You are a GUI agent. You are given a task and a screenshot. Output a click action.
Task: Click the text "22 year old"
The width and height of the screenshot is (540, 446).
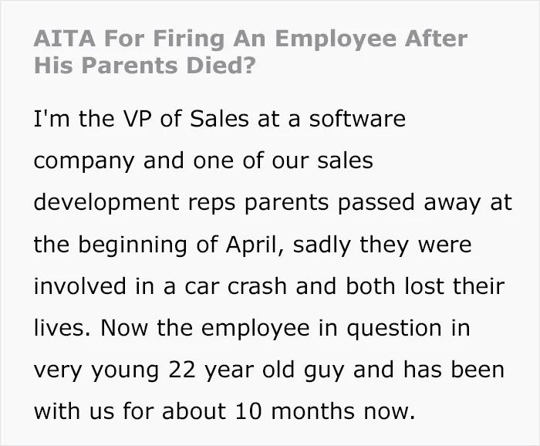pos(231,370)
